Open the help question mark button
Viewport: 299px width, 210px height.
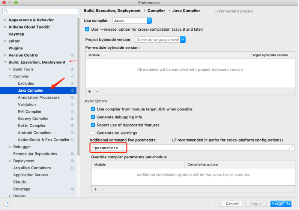click(x=8, y=204)
